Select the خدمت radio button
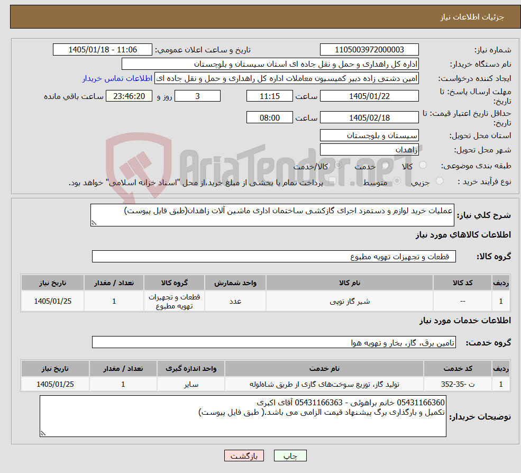 386,165
